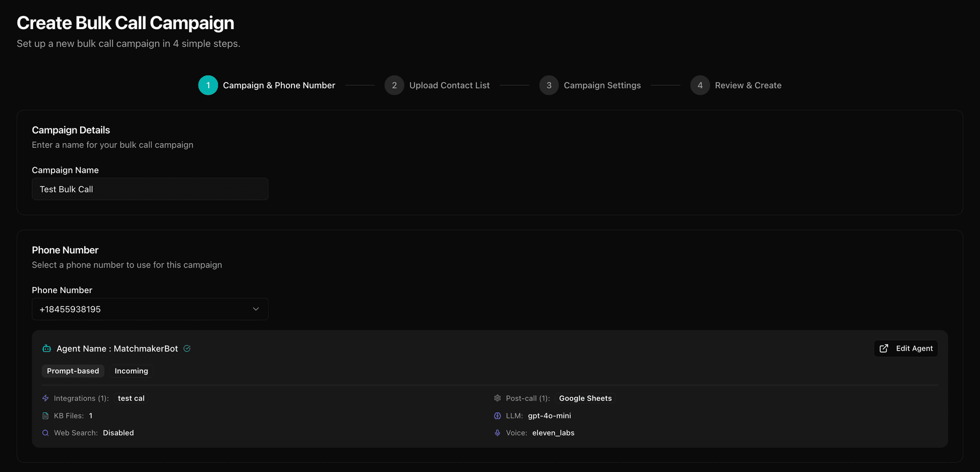This screenshot has width=980, height=472.
Task: Click the Post-call gear icon
Action: [497, 398]
